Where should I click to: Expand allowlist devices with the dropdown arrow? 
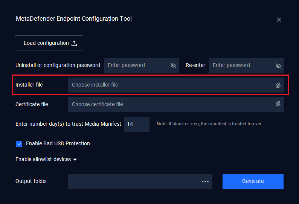pyautogui.click(x=75, y=160)
